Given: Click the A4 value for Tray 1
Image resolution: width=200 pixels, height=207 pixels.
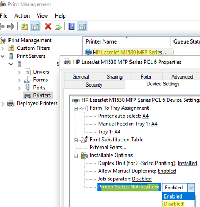Looking at the screenshot, I should [x=117, y=132].
